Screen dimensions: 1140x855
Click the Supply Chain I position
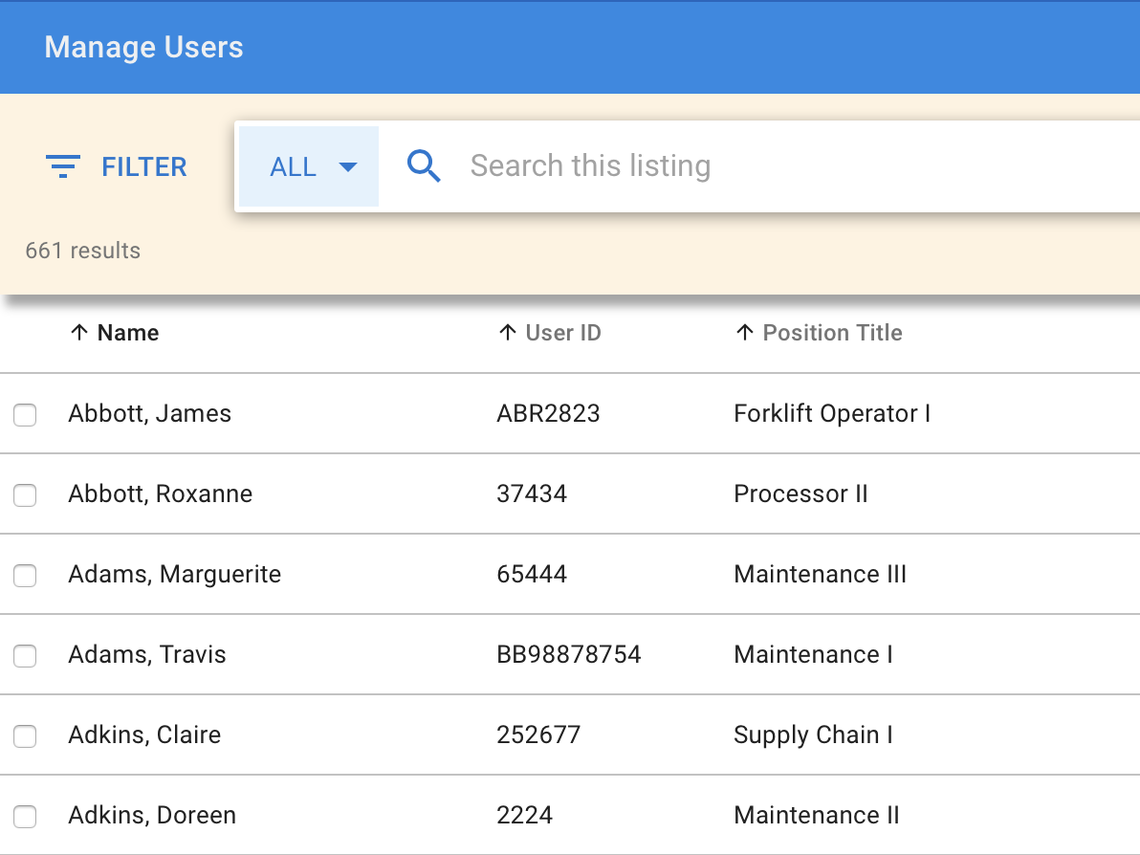[x=814, y=735]
